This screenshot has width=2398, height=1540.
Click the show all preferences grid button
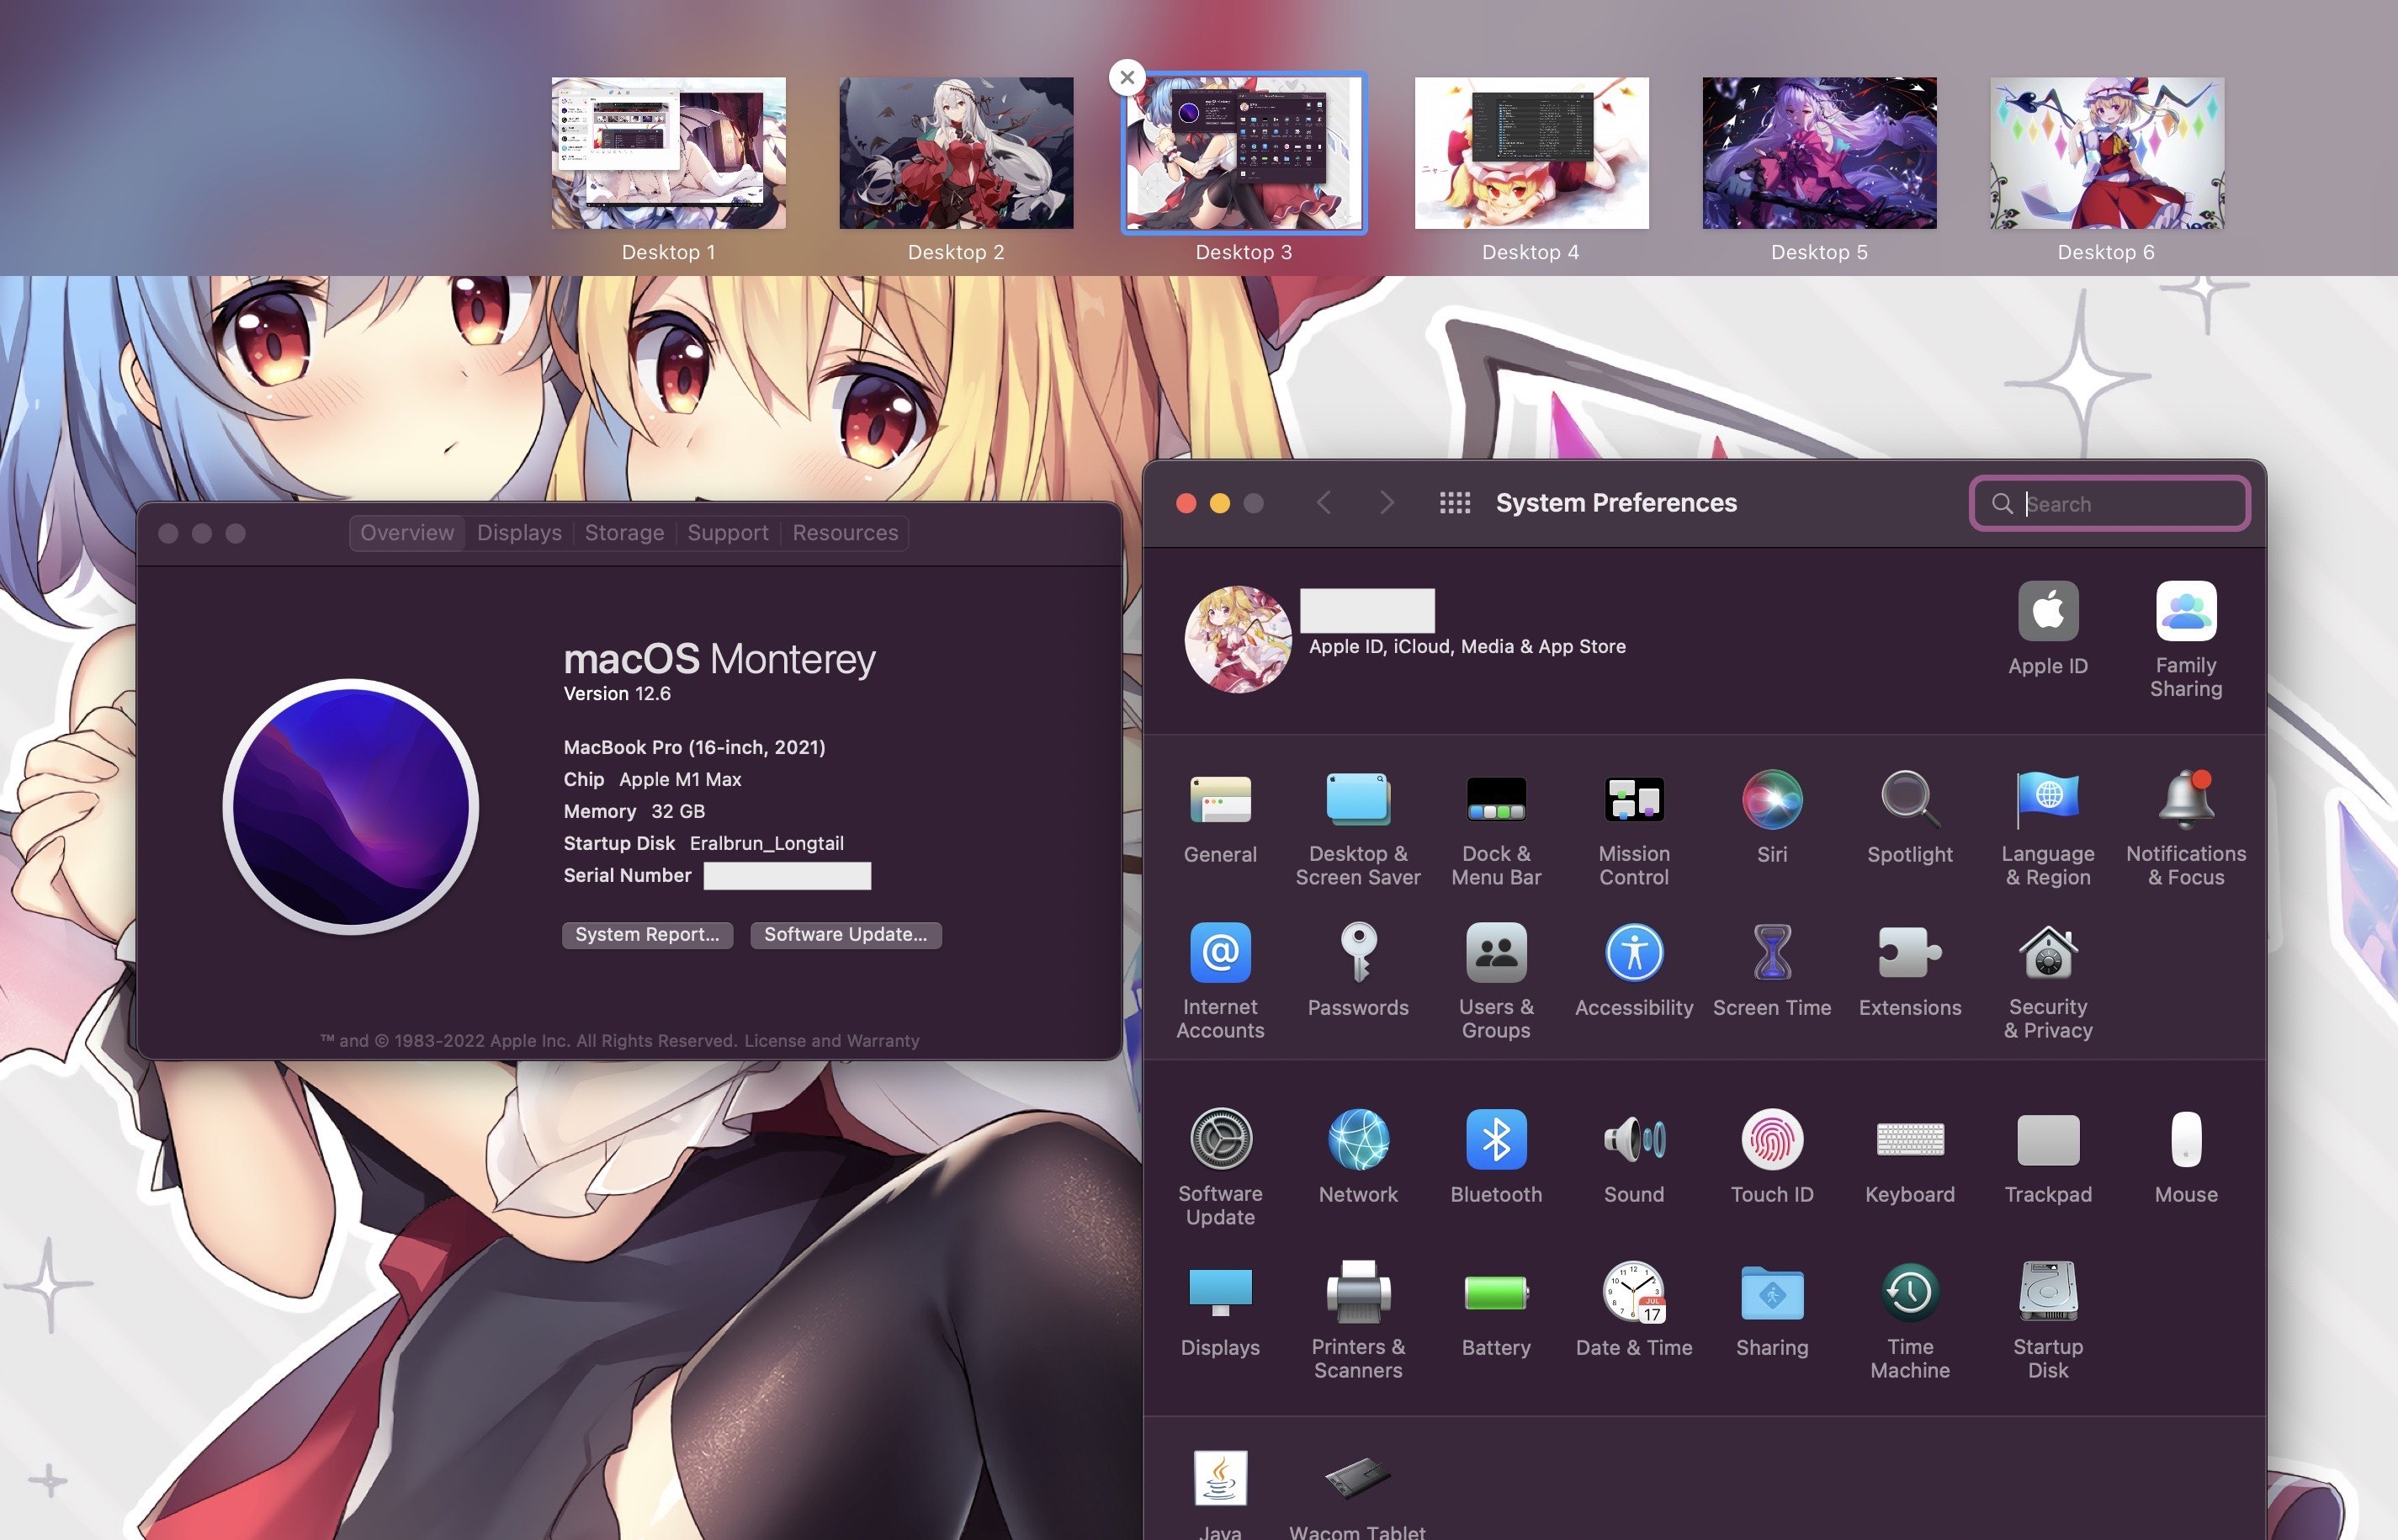(x=1455, y=503)
